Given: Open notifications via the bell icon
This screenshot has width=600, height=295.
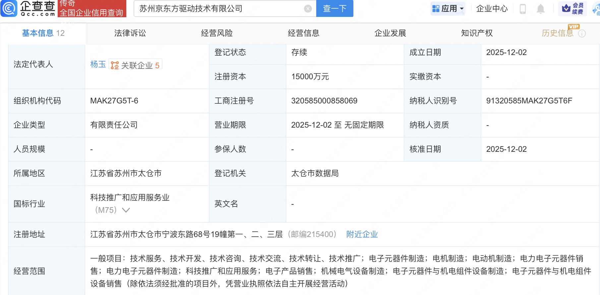Looking at the screenshot, I should (x=541, y=9).
